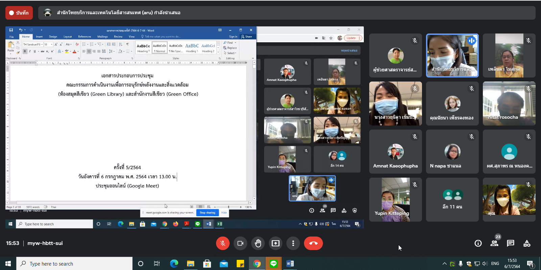541x270 pixels.
Task: Apply the Heading 7 style
Action: (x=143, y=48)
